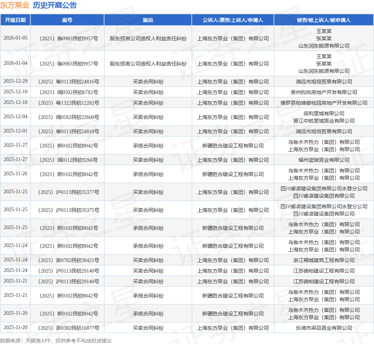The image size is (374, 344).
Task: Select the 案号 column header
Action: click(67, 20)
